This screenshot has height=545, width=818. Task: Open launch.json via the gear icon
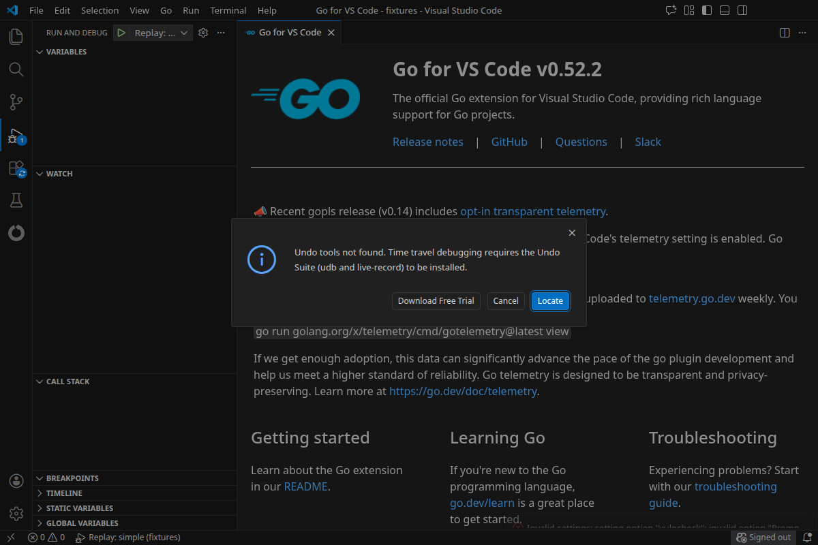tap(203, 33)
